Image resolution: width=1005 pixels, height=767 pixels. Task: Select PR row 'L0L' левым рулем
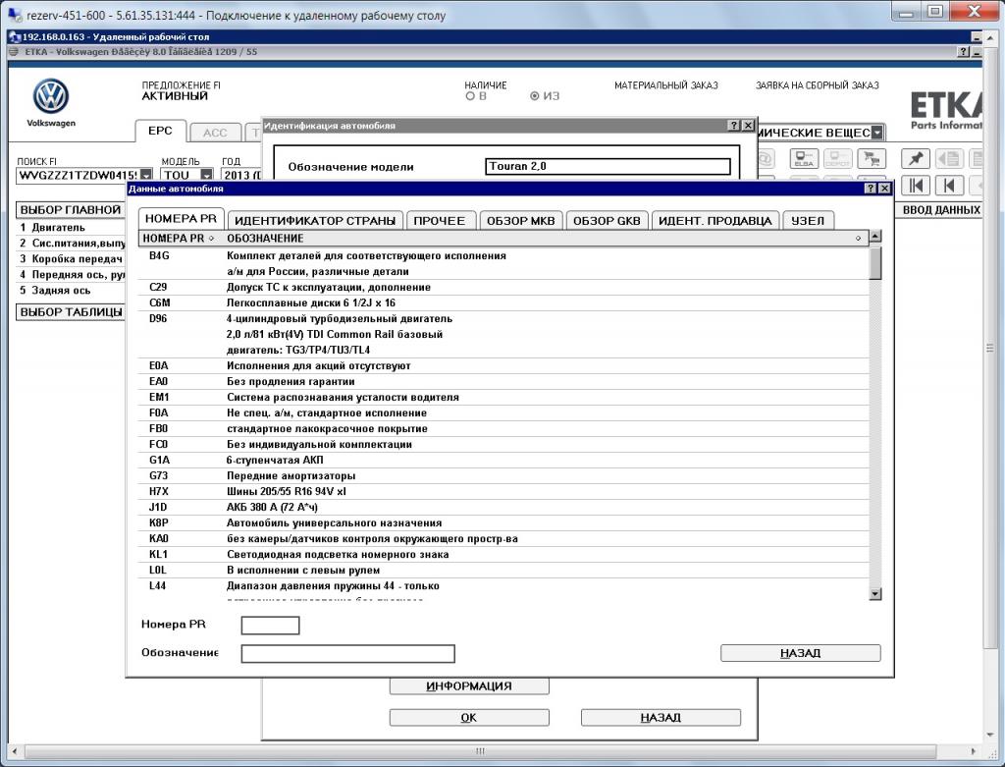pyautogui.click(x=503, y=571)
